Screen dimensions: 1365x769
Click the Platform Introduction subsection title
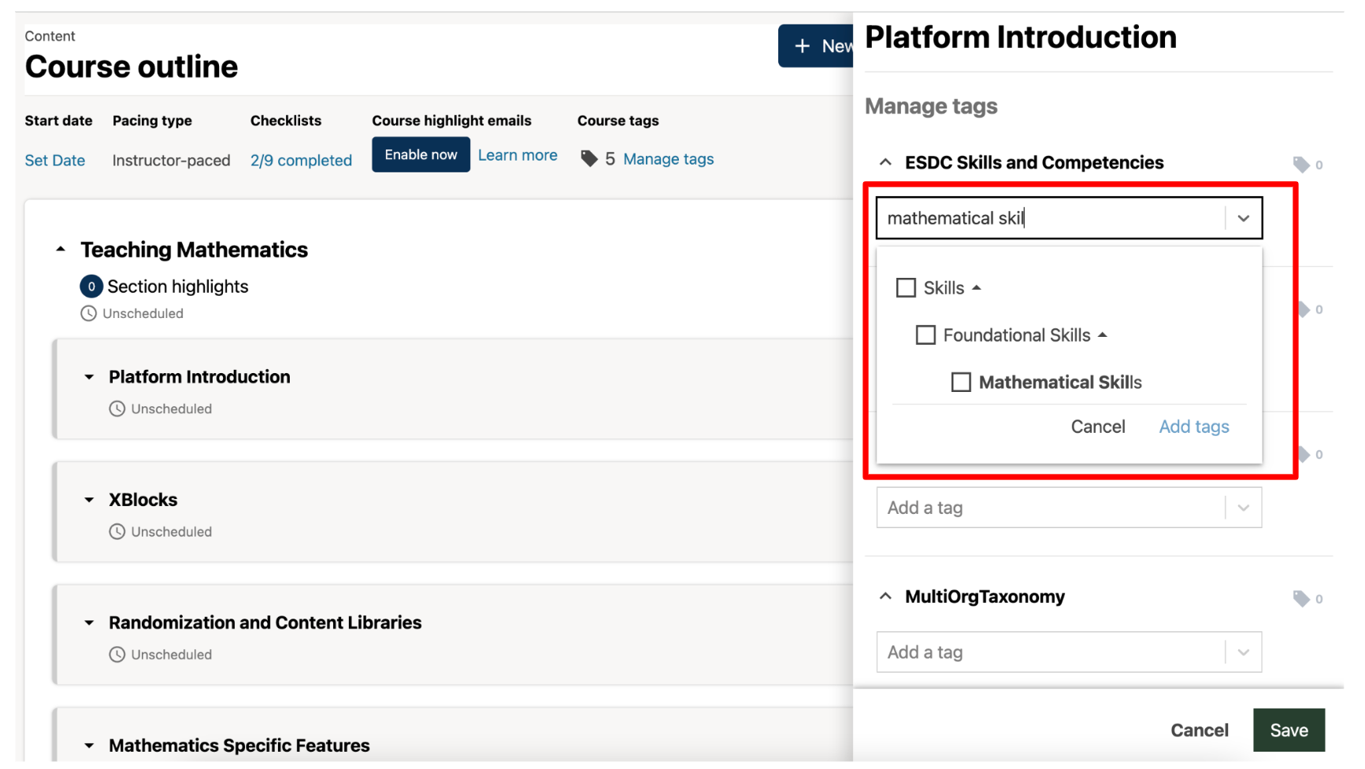pyautogui.click(x=199, y=377)
